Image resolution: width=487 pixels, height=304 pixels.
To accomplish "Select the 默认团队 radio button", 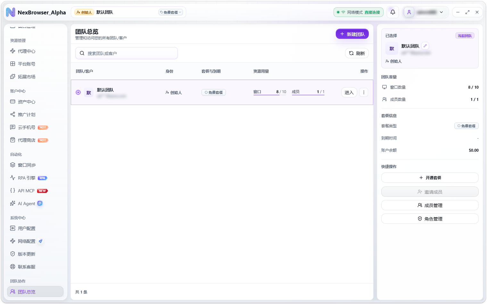I will pyautogui.click(x=78, y=92).
